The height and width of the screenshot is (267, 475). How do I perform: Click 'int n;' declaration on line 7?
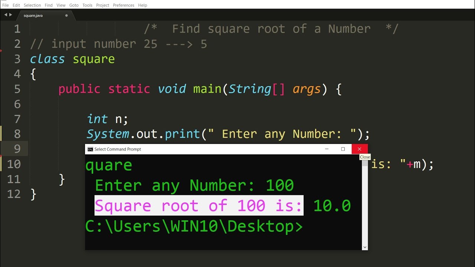click(108, 119)
